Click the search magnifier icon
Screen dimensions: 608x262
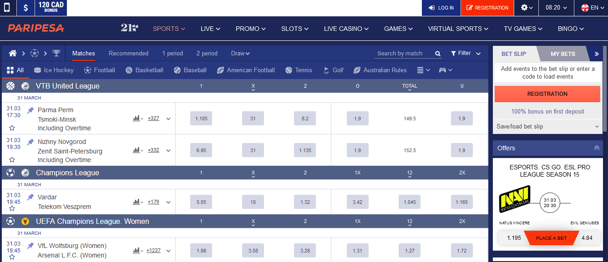point(438,54)
